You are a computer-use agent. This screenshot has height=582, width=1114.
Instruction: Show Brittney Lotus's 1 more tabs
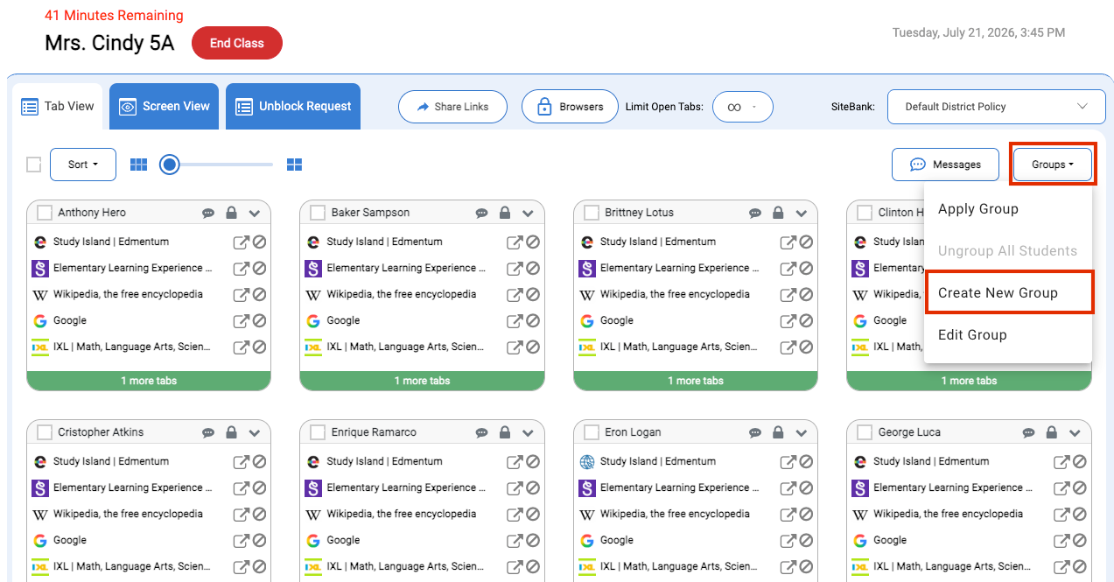point(696,381)
